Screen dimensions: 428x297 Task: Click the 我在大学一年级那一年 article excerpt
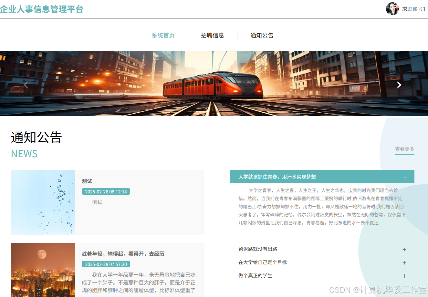coord(139,282)
